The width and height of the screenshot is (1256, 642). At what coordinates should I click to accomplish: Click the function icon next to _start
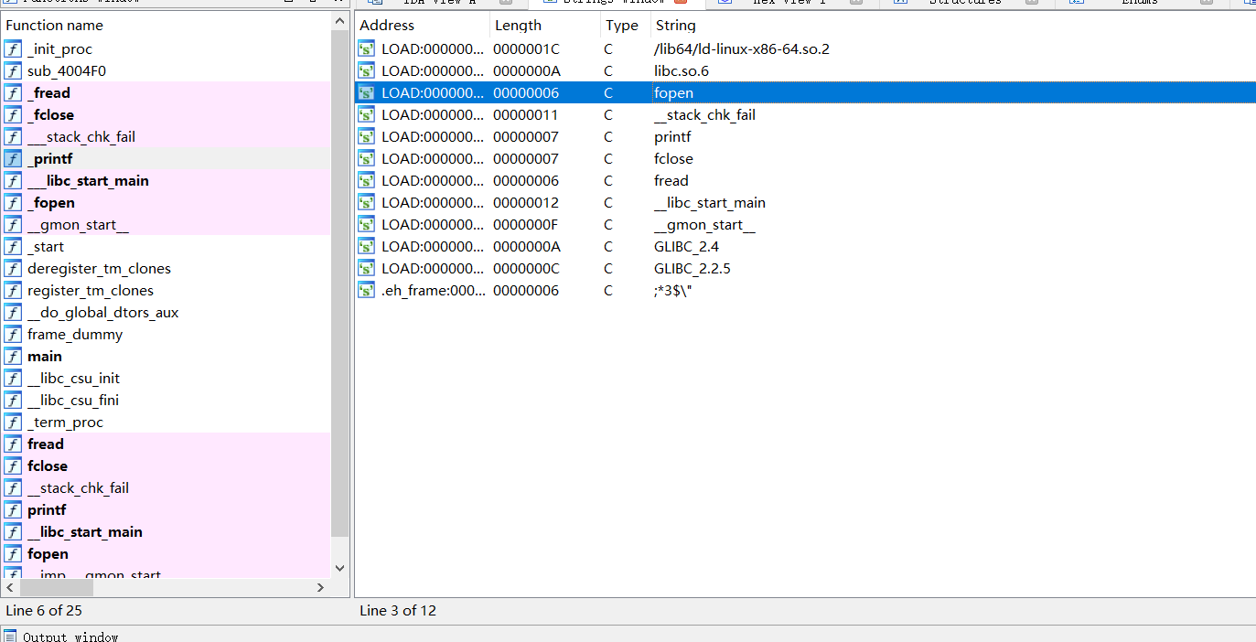pyautogui.click(x=13, y=247)
